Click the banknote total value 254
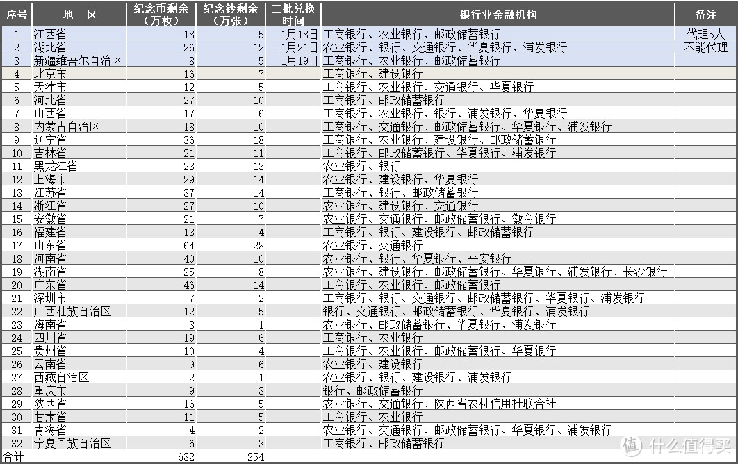 pyautogui.click(x=256, y=456)
